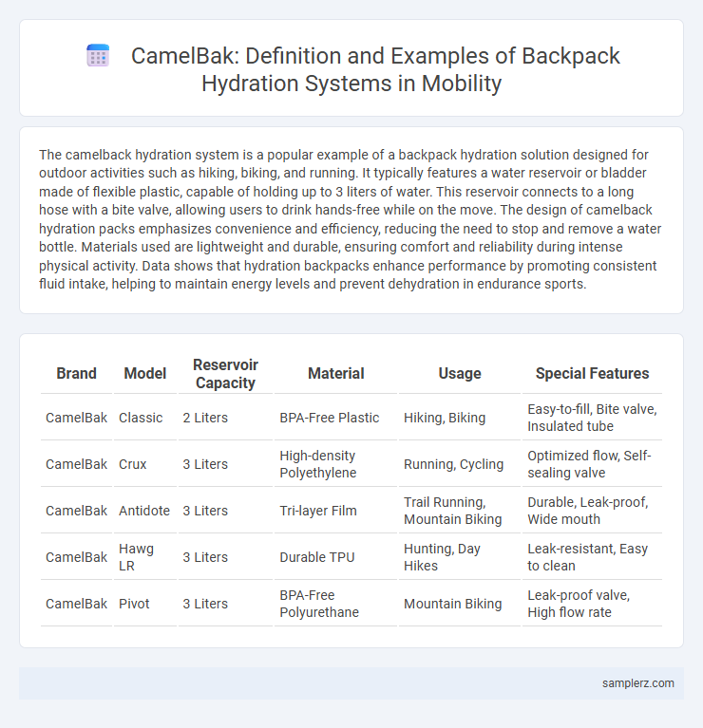Click the CamelBak brand cell in Crux row
The image size is (703, 728).
[76, 464]
